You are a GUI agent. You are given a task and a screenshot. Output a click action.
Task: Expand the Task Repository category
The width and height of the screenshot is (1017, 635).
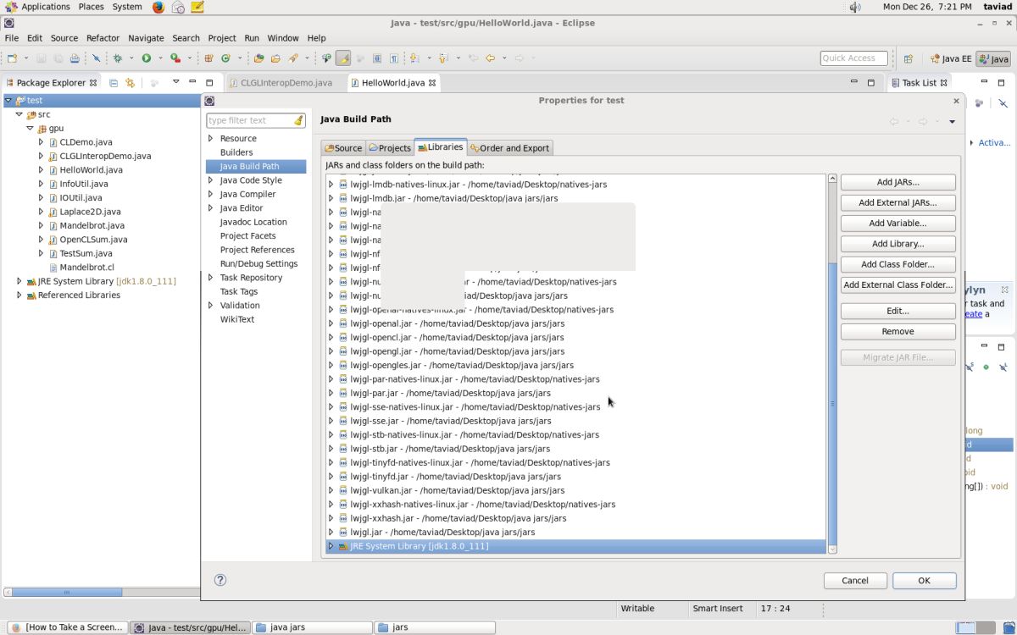(x=211, y=277)
